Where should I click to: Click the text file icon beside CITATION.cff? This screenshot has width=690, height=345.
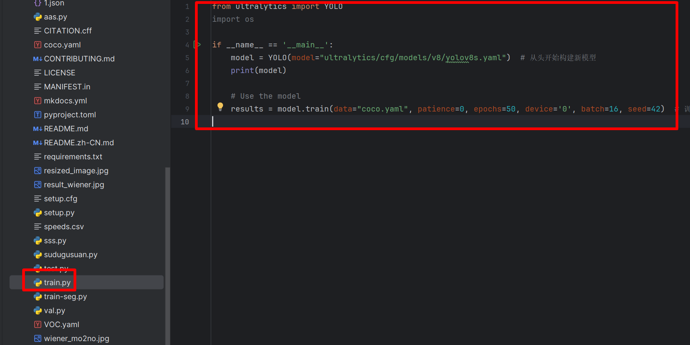point(38,31)
